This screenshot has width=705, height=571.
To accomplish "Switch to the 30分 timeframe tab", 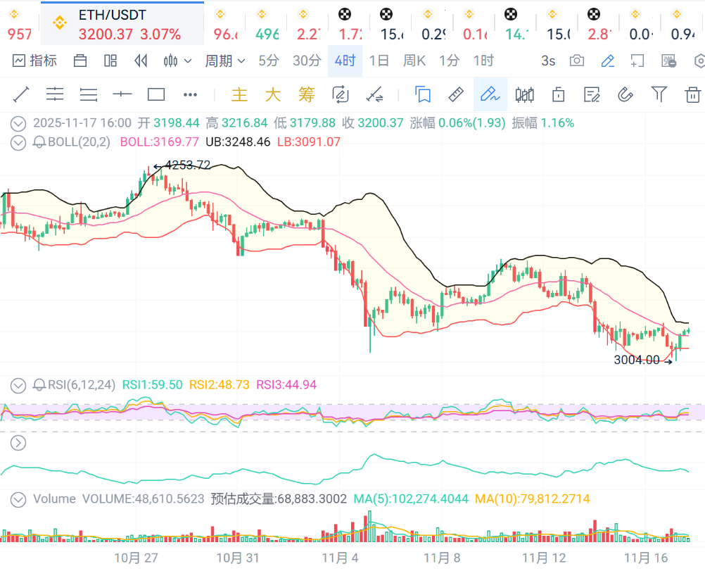I will click(x=306, y=61).
